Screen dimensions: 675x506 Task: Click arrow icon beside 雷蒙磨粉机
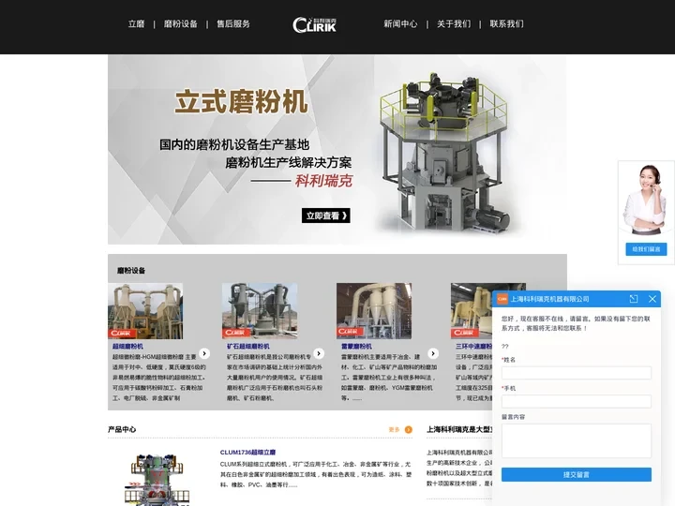pyautogui.click(x=433, y=353)
